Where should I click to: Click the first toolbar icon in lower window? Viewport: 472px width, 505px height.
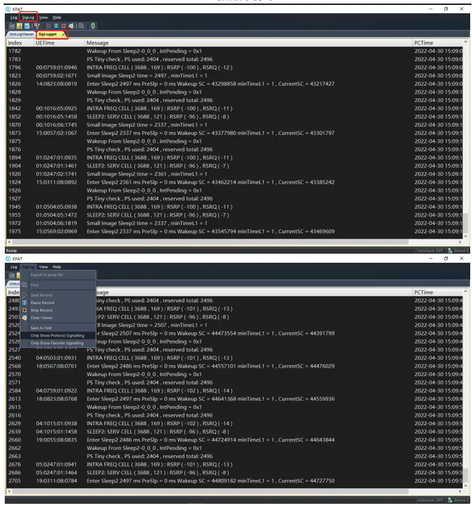[x=12, y=275]
